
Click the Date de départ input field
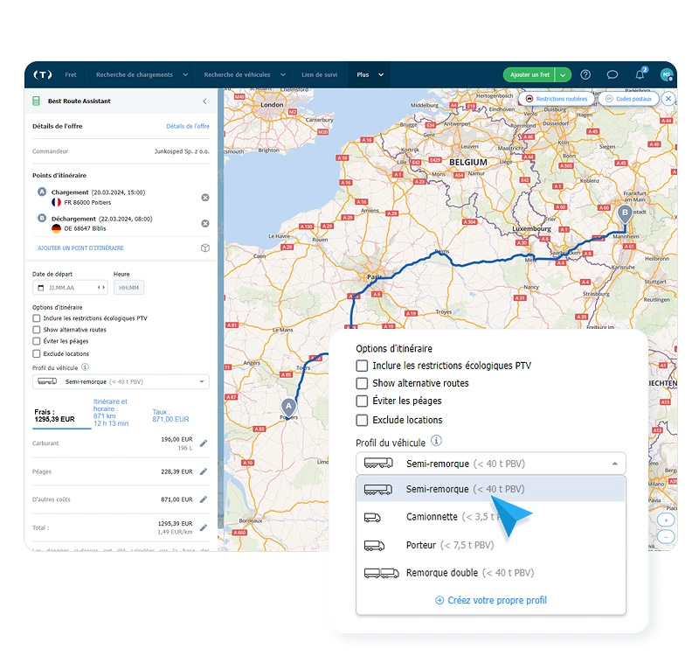[x=70, y=288]
